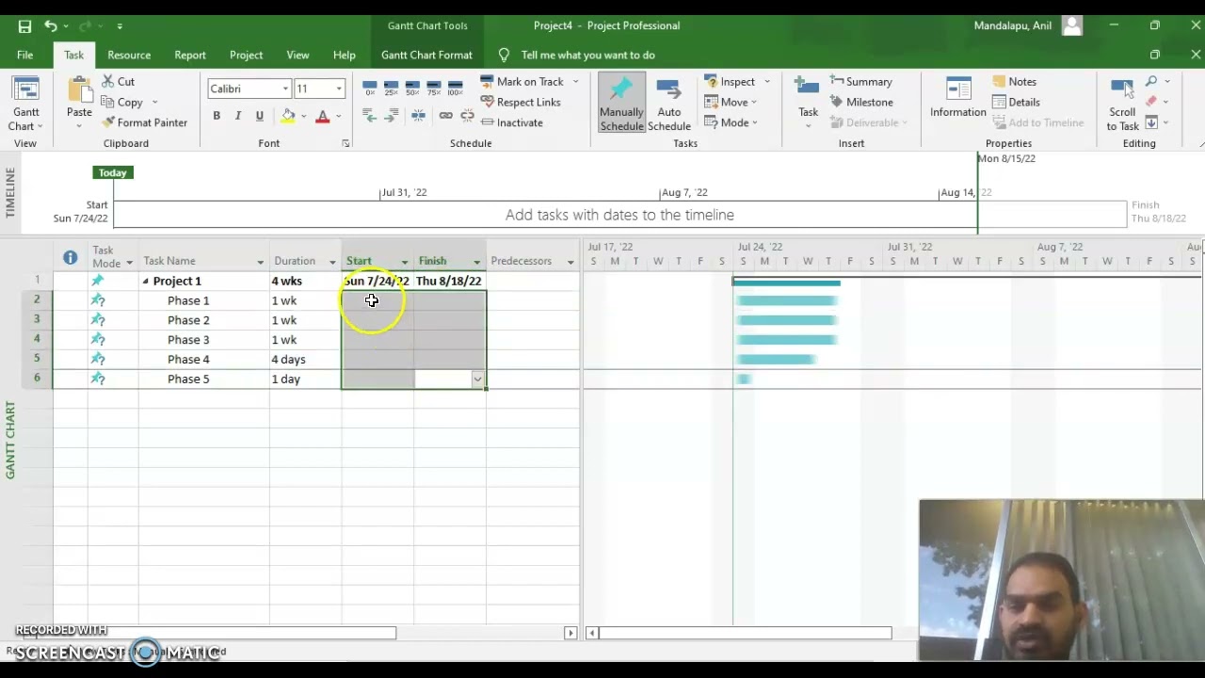
Task: Open the Start column filter dropdown
Action: [x=405, y=262]
